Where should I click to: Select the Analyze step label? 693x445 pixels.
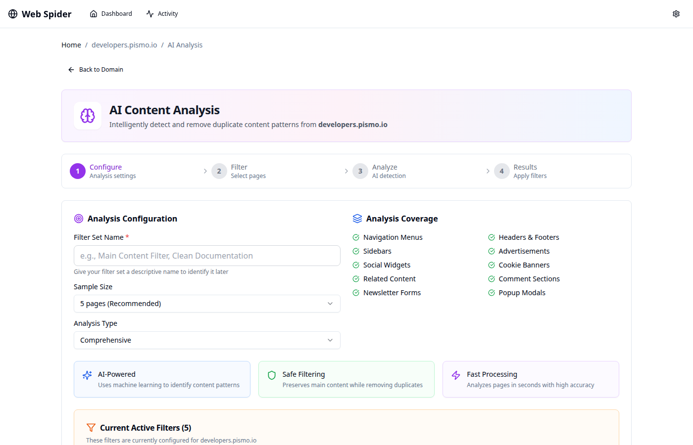pyautogui.click(x=385, y=167)
